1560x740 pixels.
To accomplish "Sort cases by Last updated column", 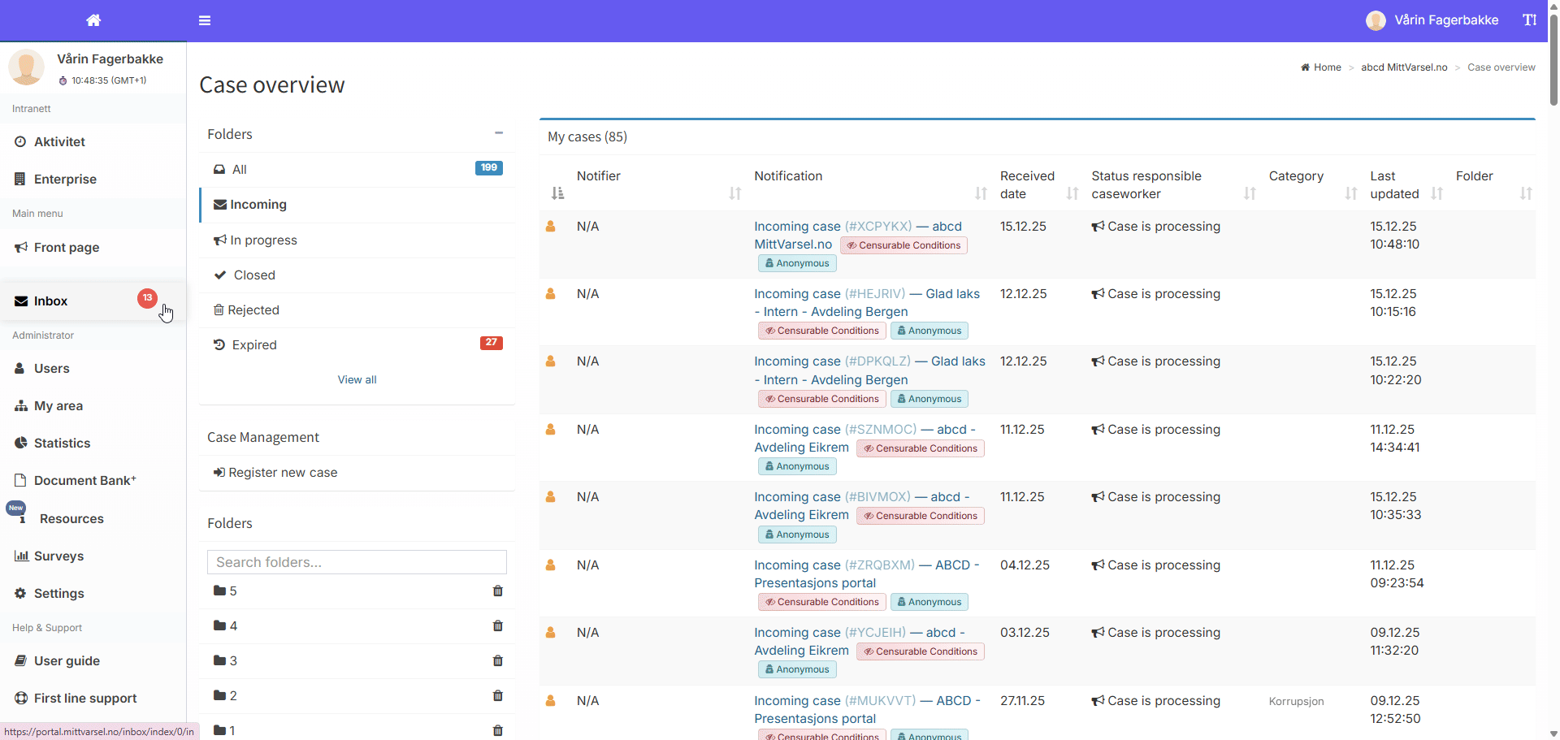I will point(1436,193).
